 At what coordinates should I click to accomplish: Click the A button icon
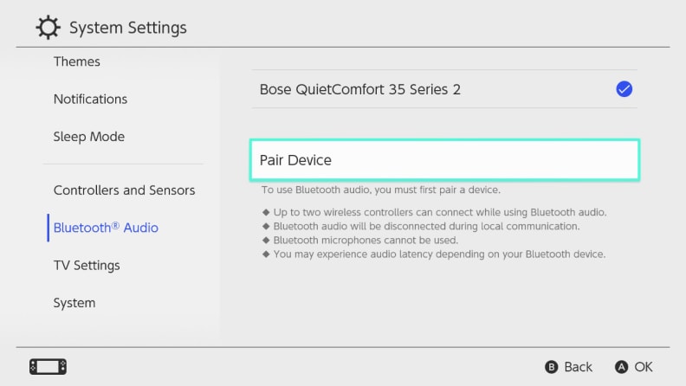[621, 367]
